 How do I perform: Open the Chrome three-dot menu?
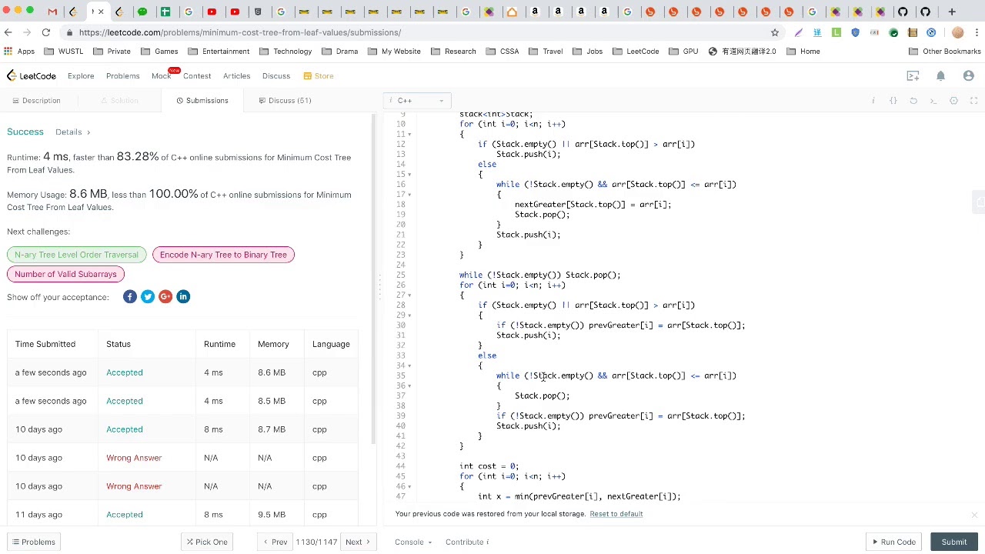pos(977,32)
